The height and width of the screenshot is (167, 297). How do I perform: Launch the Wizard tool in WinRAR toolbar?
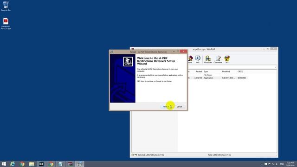[190, 59]
